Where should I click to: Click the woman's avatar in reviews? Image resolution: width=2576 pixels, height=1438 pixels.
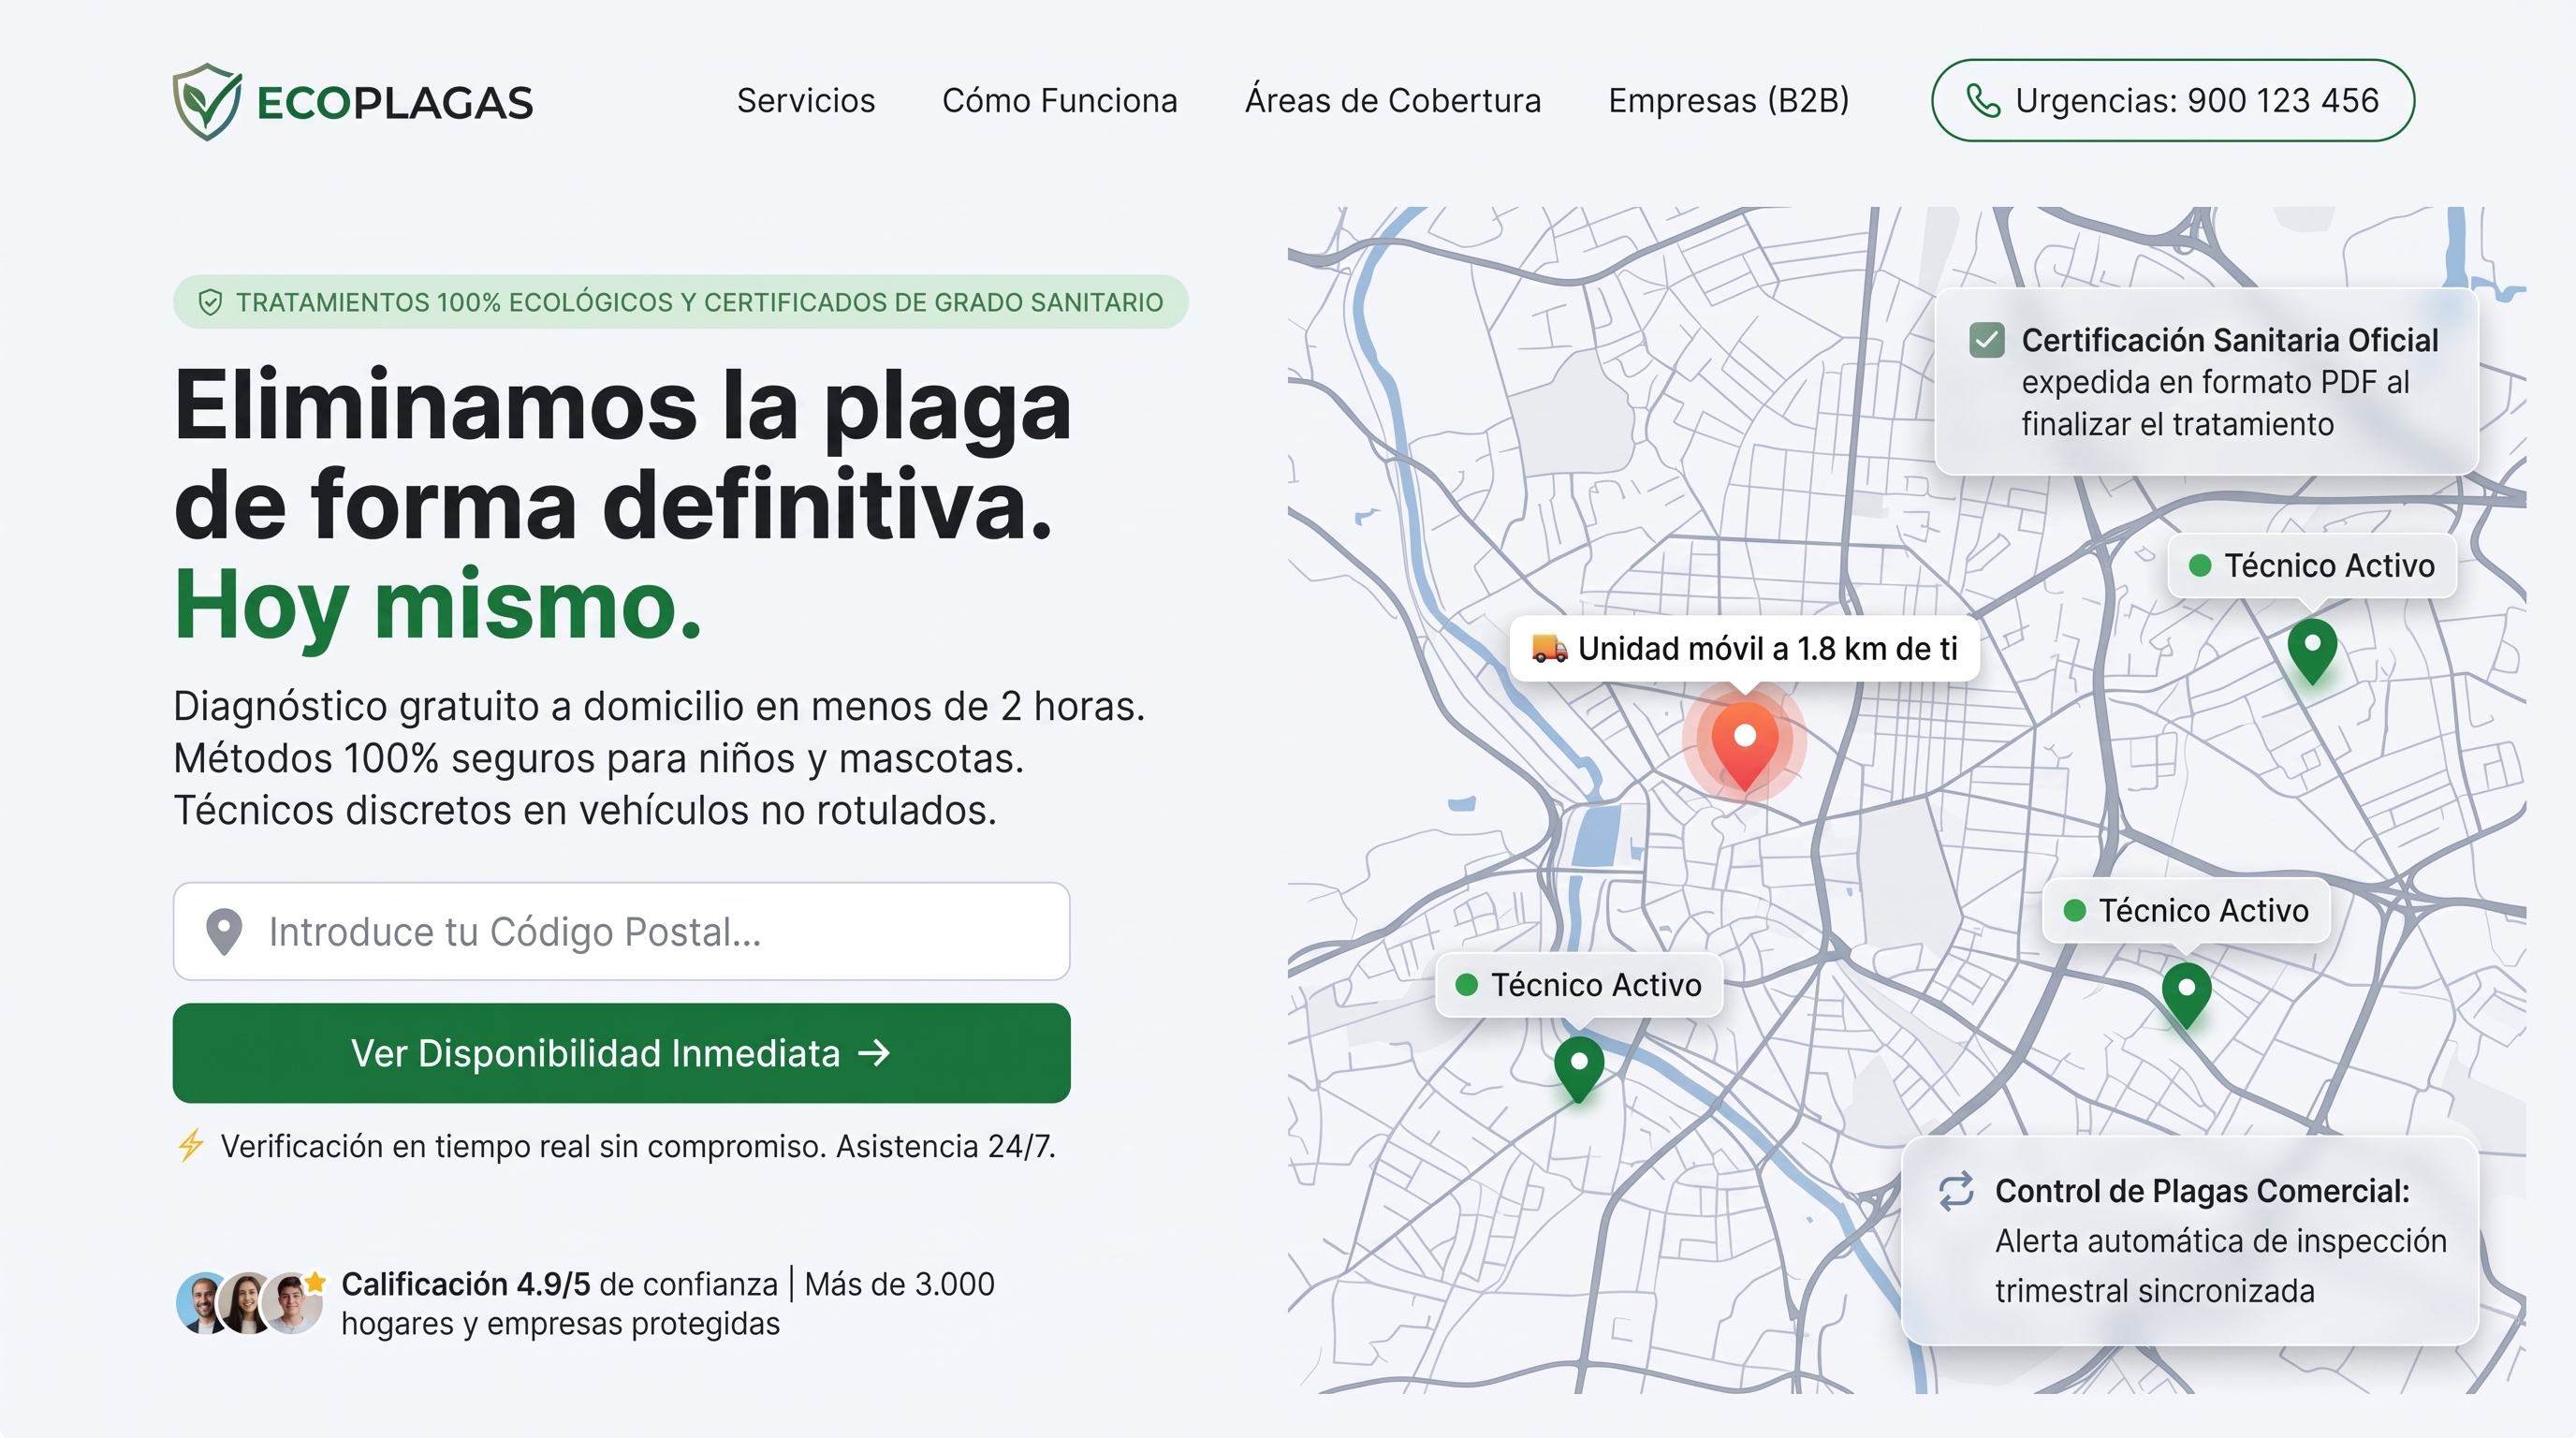[245, 1303]
